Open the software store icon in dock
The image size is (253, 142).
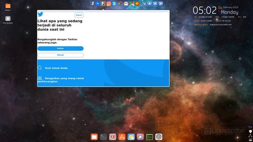[122, 137]
